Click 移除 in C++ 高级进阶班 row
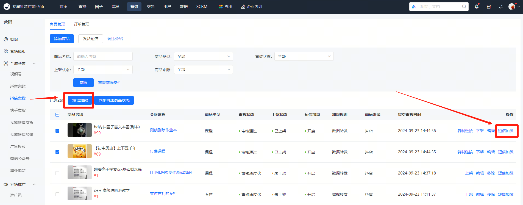This screenshot has height=205, width=523. (491, 194)
